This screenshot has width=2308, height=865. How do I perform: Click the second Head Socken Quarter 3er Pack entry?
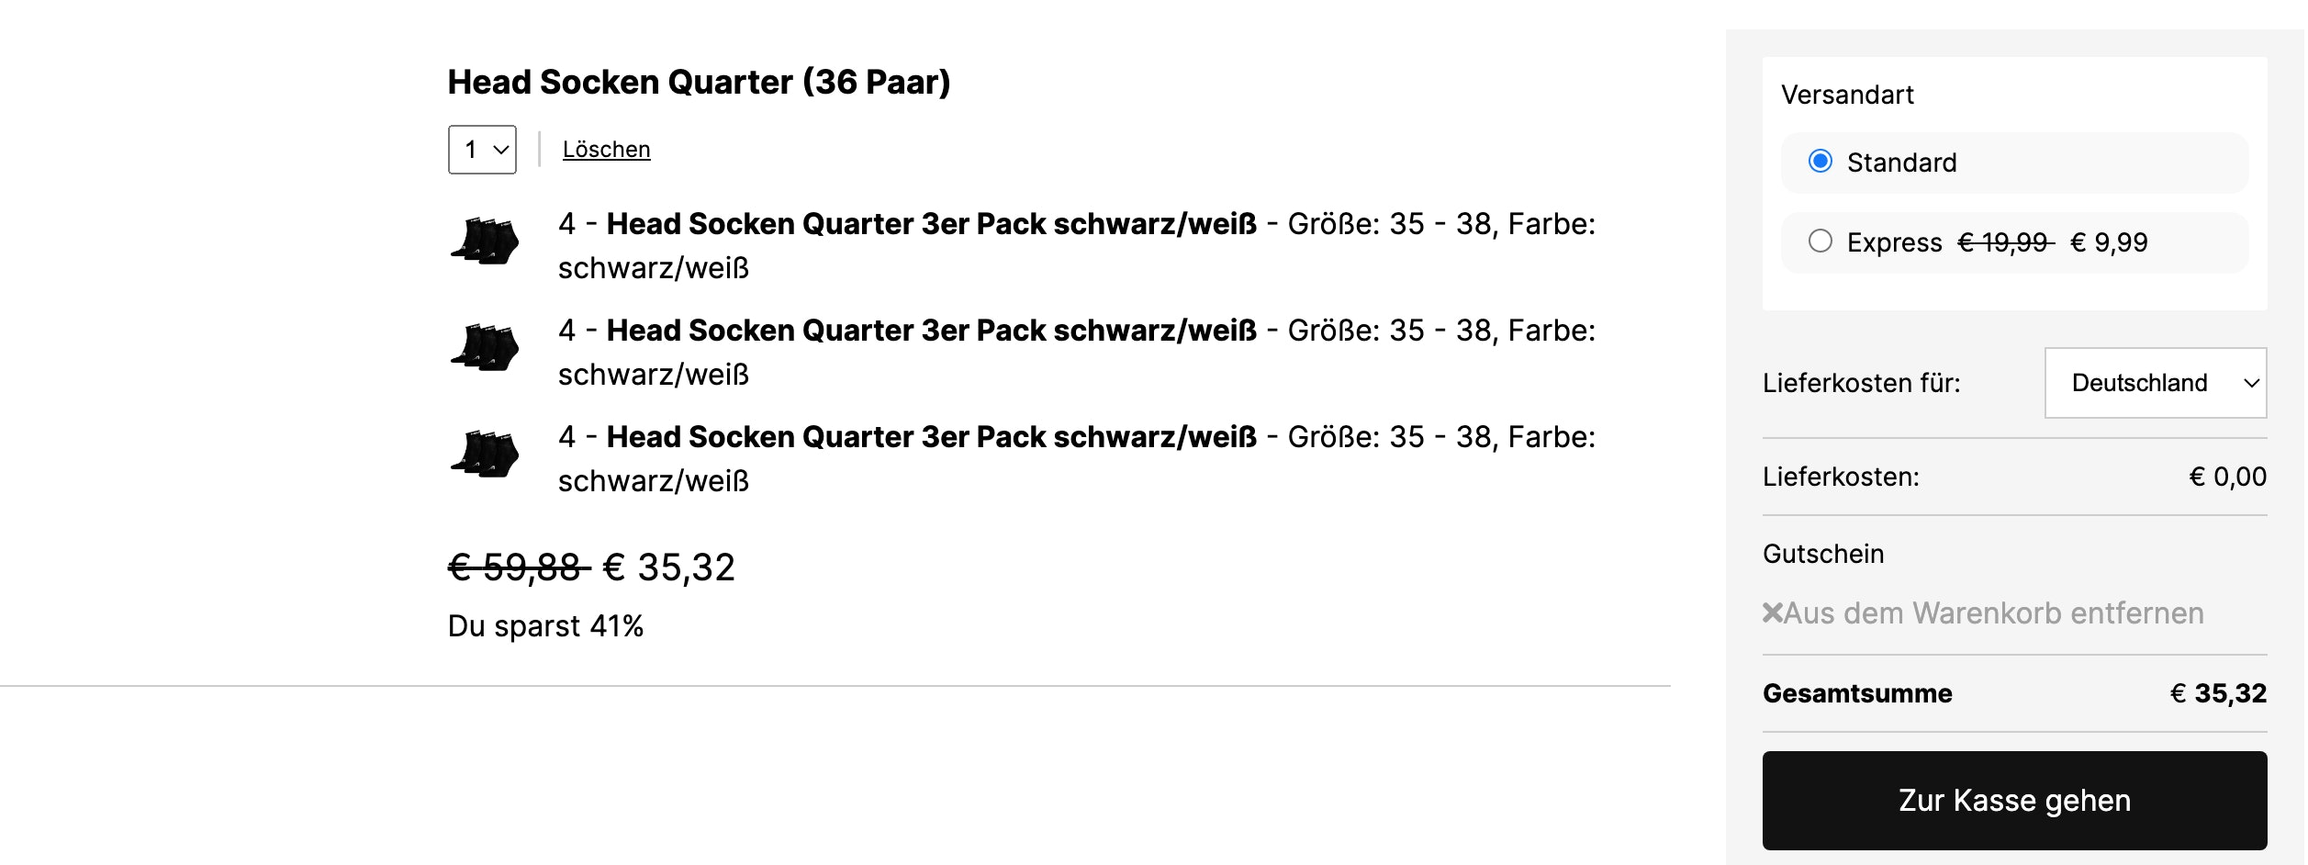click(x=931, y=331)
